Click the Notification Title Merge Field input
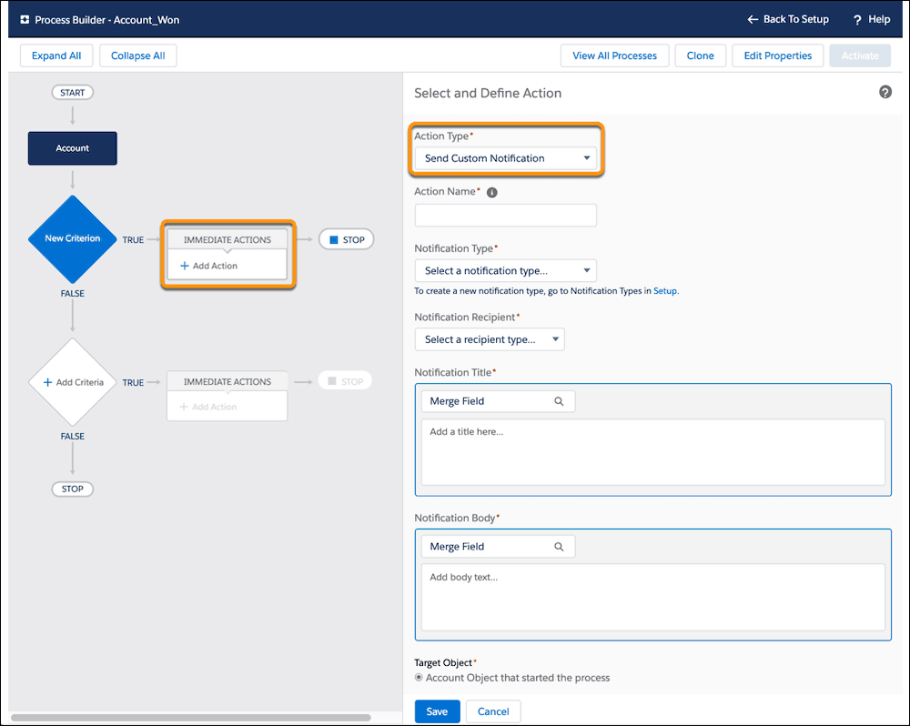 [x=498, y=401]
